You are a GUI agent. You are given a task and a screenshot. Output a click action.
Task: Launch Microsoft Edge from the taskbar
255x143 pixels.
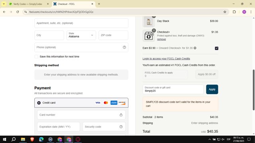41,139
